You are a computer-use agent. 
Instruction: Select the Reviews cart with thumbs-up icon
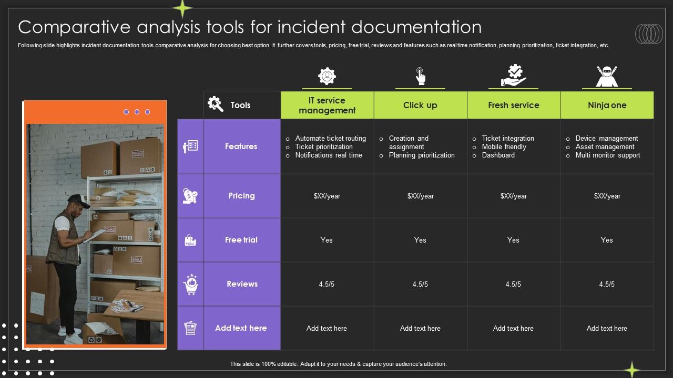coord(190,284)
